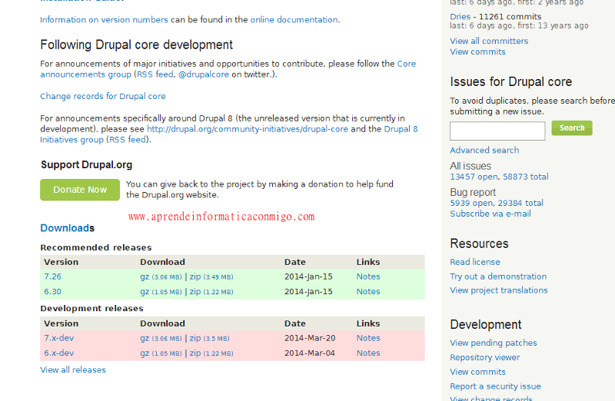This screenshot has height=401, width=615.
Task: Open 6.x-dev release page
Action: pyautogui.click(x=59, y=353)
